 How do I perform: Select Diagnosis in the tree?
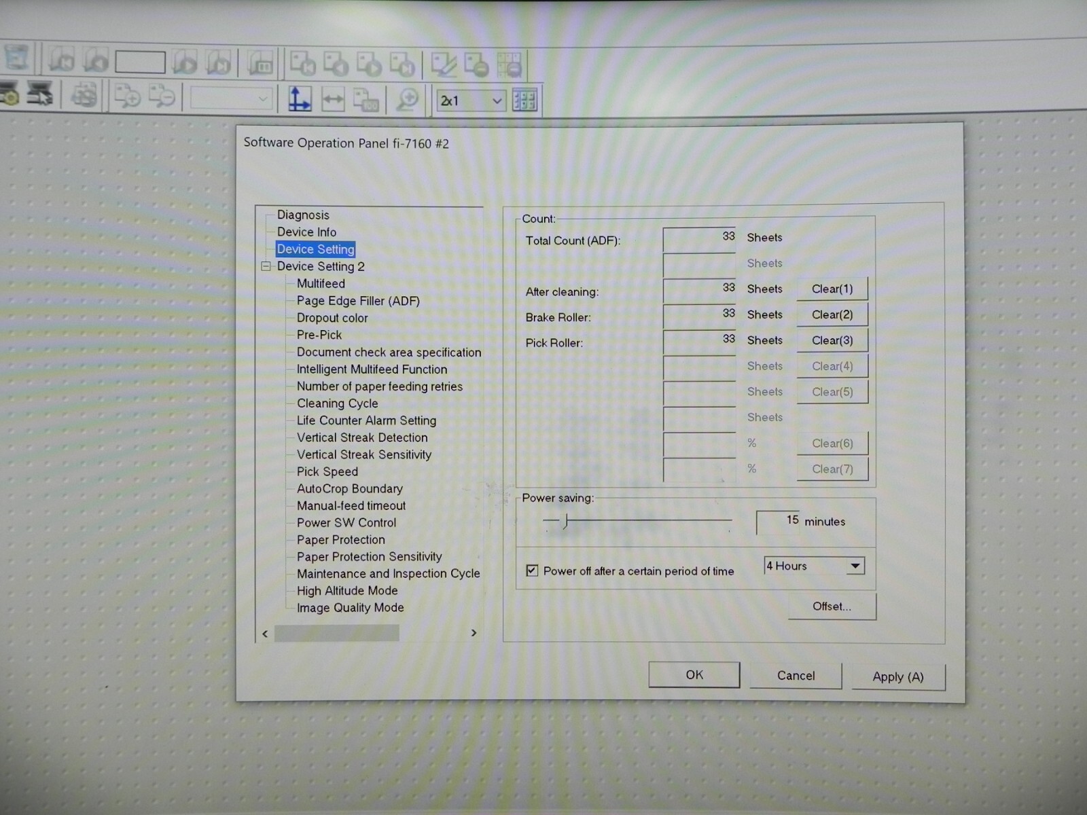coord(303,215)
